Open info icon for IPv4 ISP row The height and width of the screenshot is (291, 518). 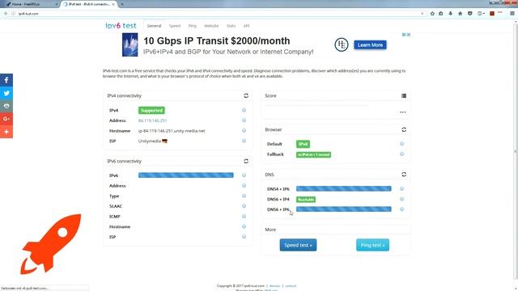(x=244, y=141)
